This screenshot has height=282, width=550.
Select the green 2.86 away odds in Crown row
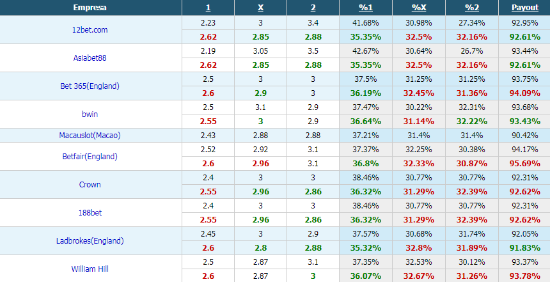(x=313, y=191)
